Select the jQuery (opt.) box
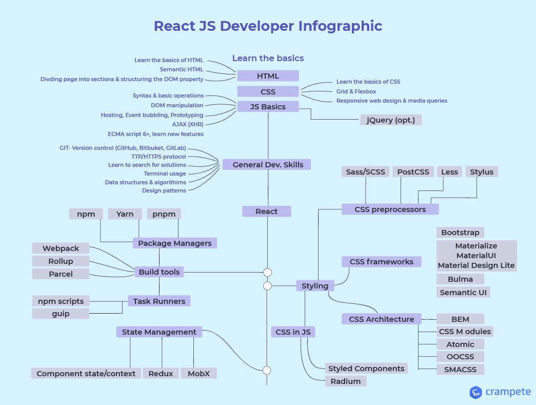 (391, 120)
